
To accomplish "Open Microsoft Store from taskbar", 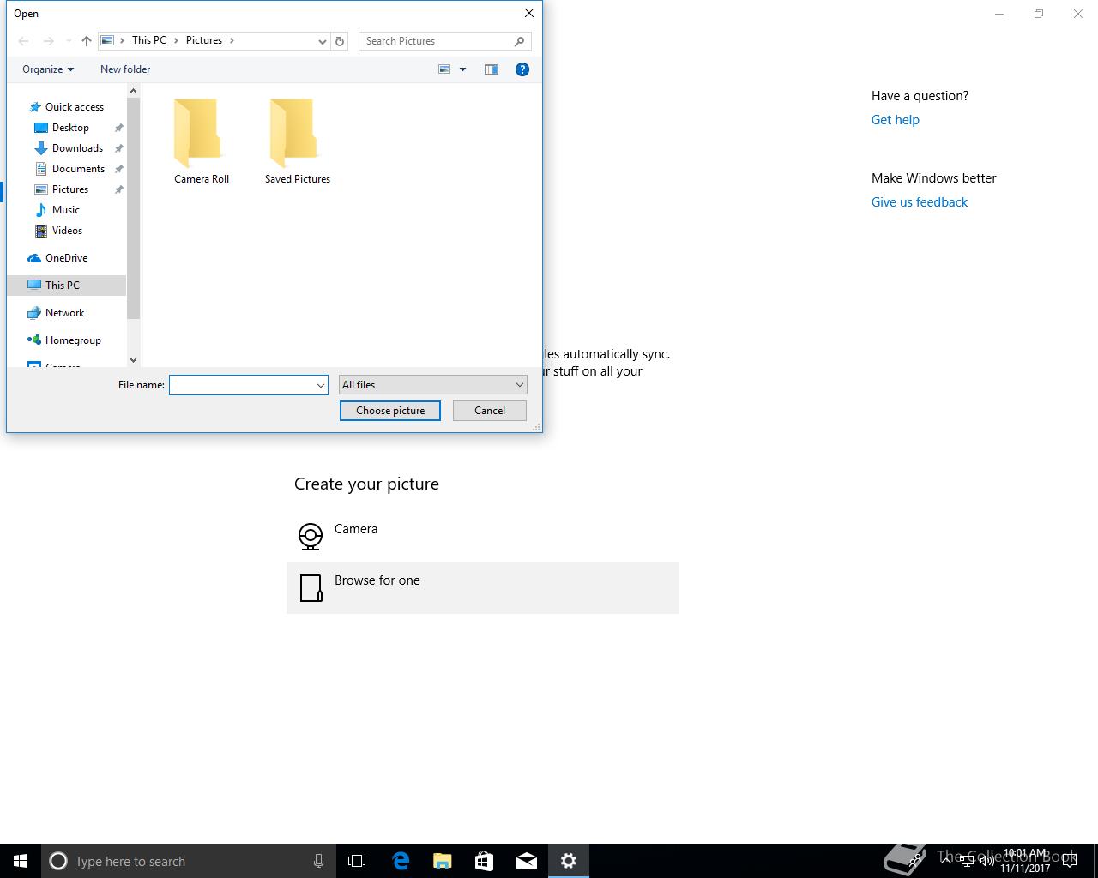I will tap(485, 861).
